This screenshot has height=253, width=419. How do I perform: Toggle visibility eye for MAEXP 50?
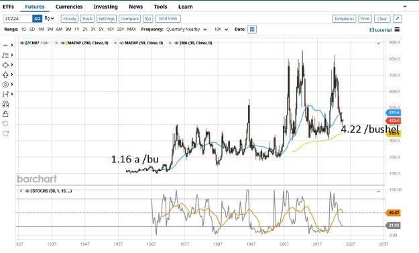pyautogui.click(x=121, y=43)
